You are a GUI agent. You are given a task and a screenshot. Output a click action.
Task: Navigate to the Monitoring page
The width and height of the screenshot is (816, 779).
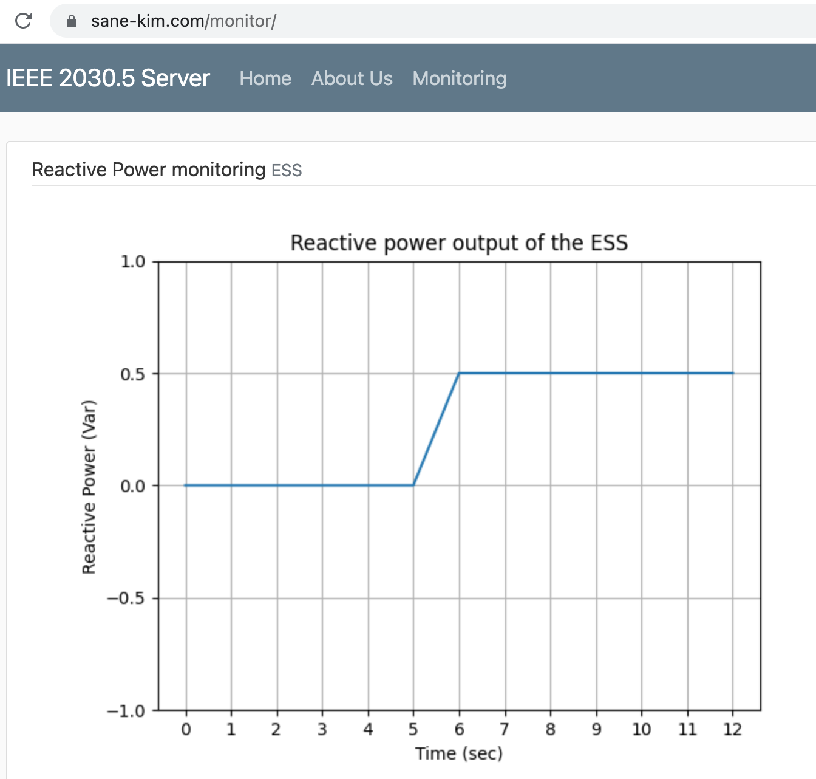(x=460, y=78)
